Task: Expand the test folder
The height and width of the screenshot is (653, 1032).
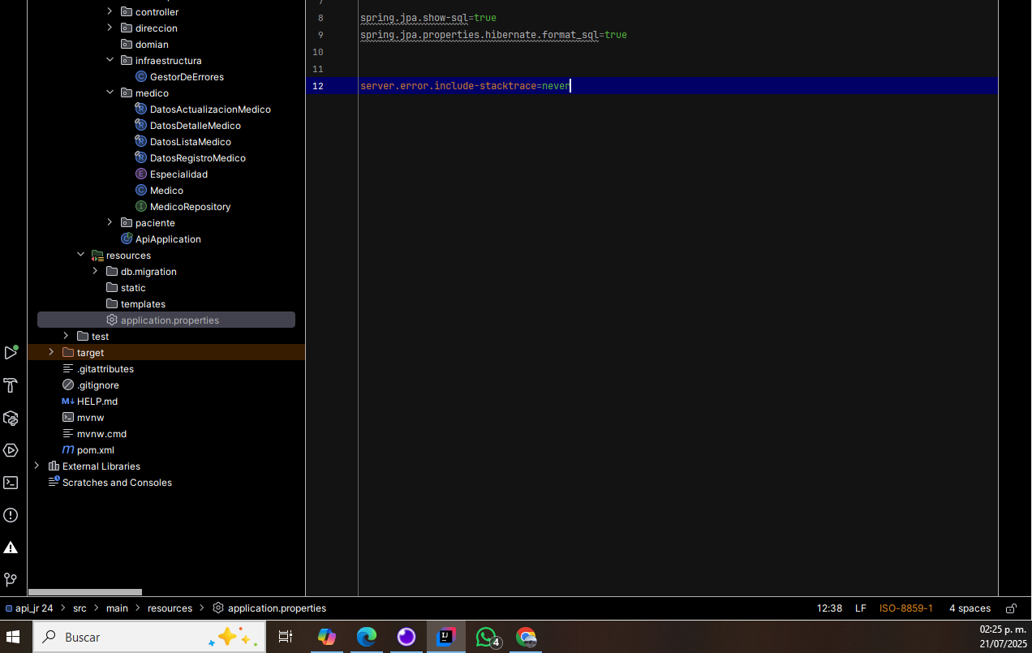Action: tap(67, 337)
